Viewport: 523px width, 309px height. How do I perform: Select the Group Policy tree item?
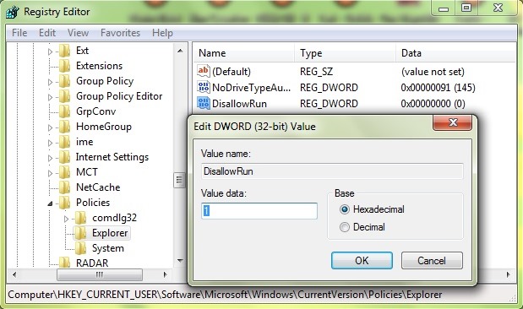click(x=105, y=81)
